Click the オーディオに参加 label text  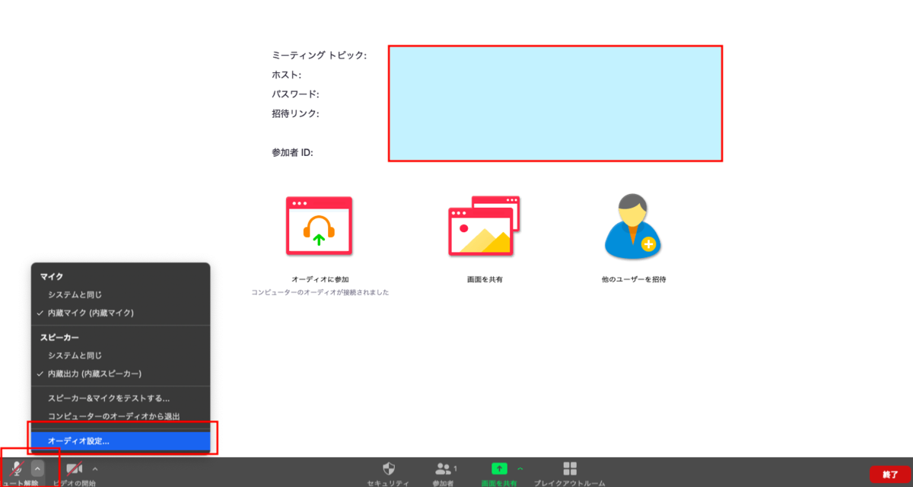tap(320, 279)
